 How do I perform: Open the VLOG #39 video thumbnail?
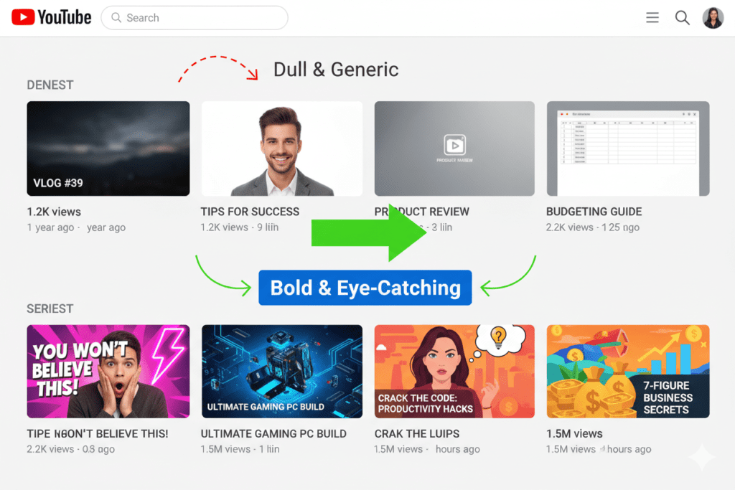click(x=108, y=148)
